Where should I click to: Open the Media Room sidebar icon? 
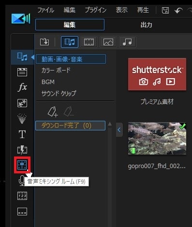tap(22, 57)
